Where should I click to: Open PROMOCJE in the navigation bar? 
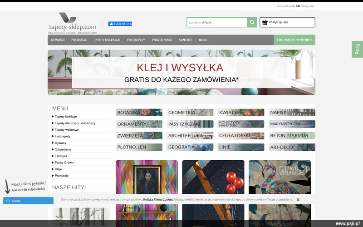click(79, 40)
